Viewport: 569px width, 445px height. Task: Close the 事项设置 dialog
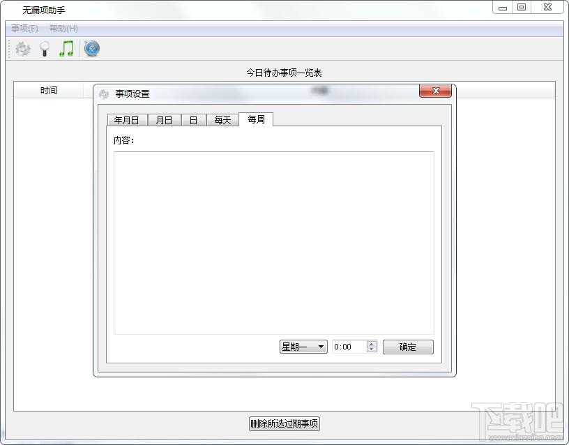coord(435,91)
